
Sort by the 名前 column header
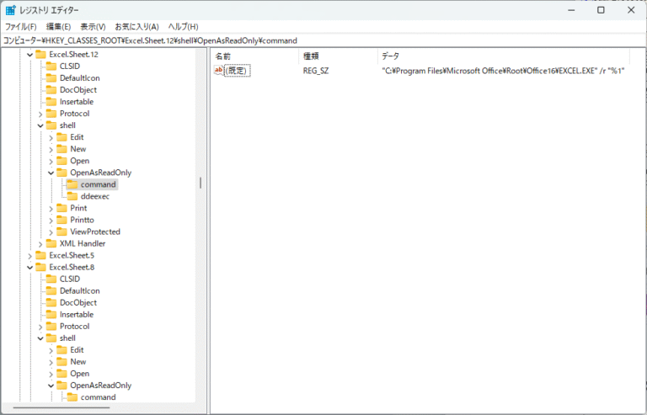[255, 56]
